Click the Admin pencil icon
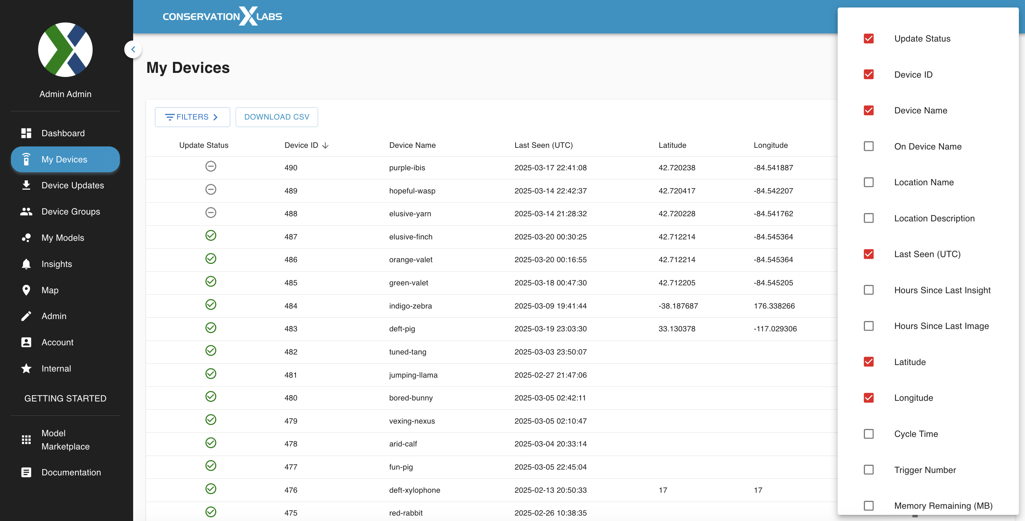The width and height of the screenshot is (1025, 521). pos(26,316)
